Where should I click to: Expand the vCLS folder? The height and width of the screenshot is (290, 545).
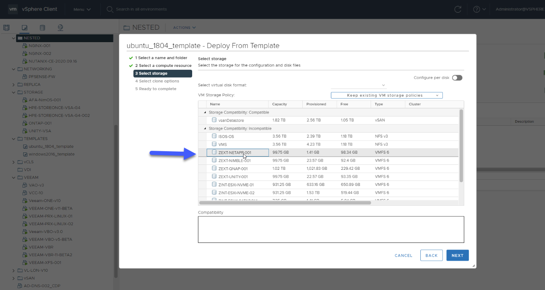coord(14,162)
